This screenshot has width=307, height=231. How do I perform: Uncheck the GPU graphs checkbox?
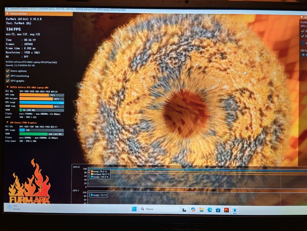coord(8,81)
